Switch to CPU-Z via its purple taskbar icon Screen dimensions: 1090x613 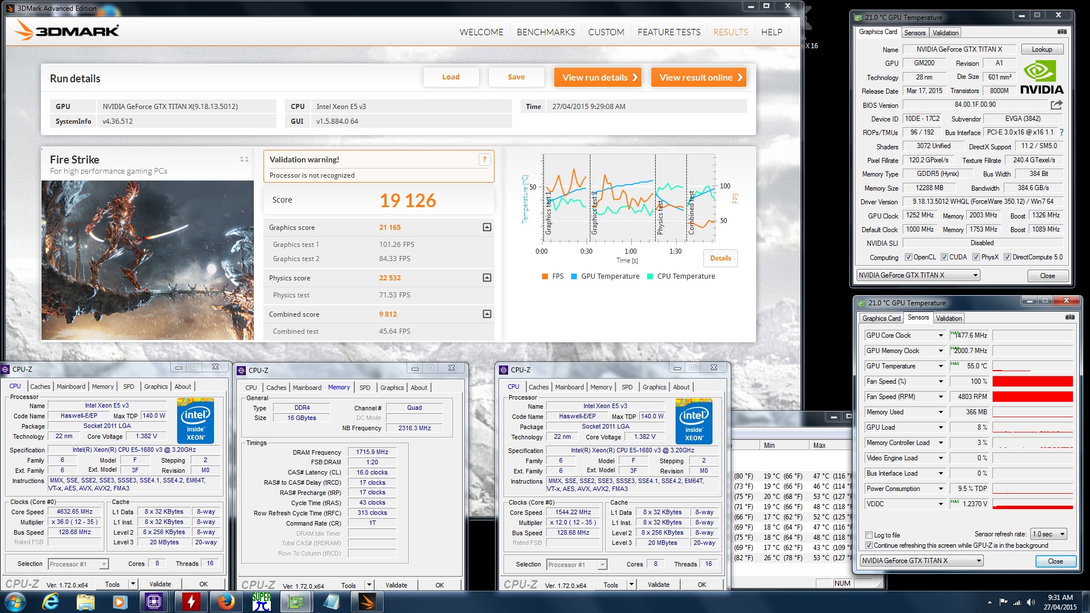[154, 602]
